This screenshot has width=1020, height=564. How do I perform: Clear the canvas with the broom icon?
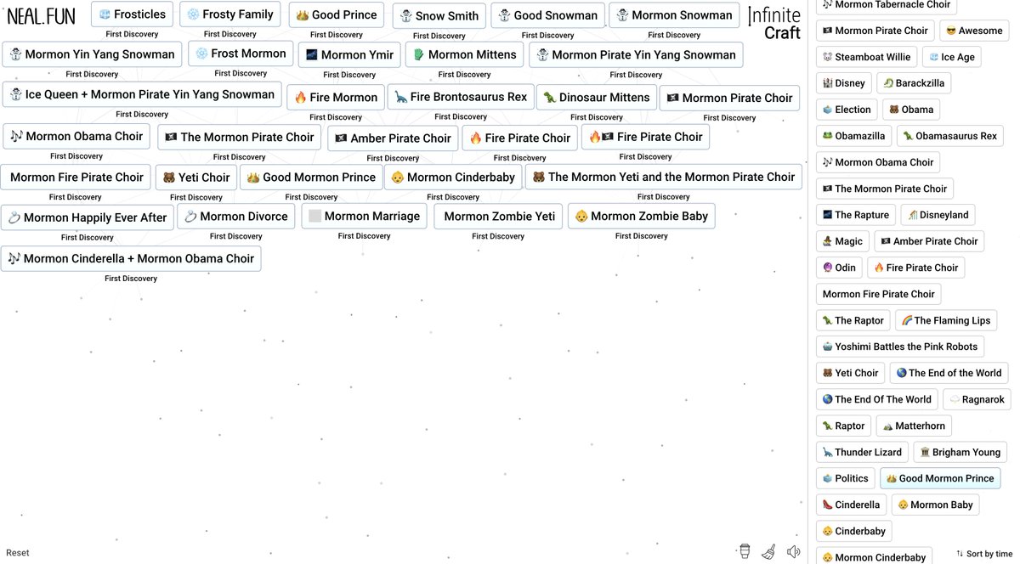[x=768, y=551]
